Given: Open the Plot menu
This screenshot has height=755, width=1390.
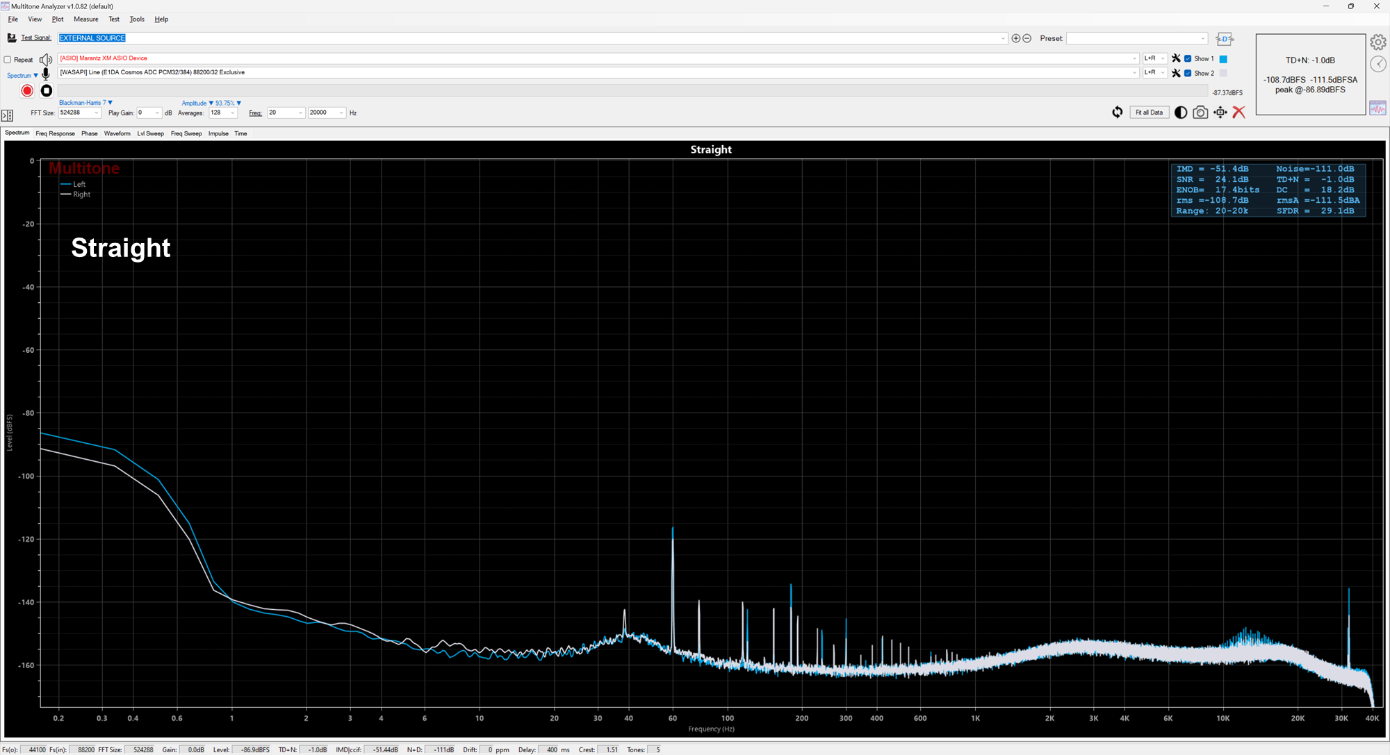Looking at the screenshot, I should pyautogui.click(x=58, y=19).
